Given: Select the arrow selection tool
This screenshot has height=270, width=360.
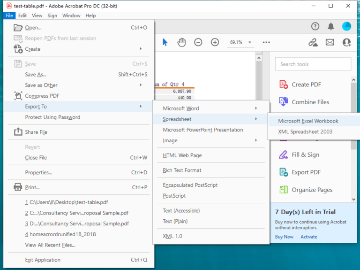Looking at the screenshot, I should tap(165, 42).
